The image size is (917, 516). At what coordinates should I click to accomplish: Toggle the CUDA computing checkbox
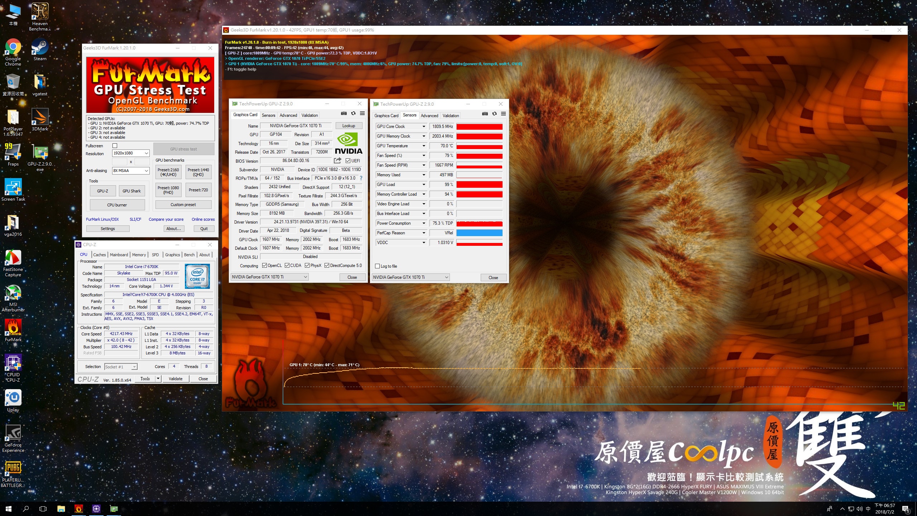pos(287,266)
